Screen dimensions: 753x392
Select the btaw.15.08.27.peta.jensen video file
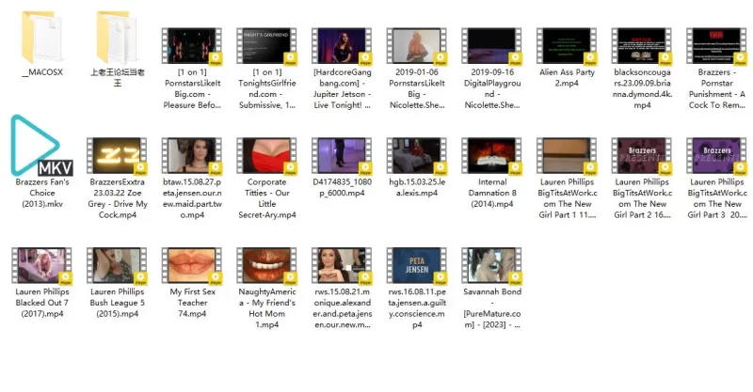(x=192, y=156)
